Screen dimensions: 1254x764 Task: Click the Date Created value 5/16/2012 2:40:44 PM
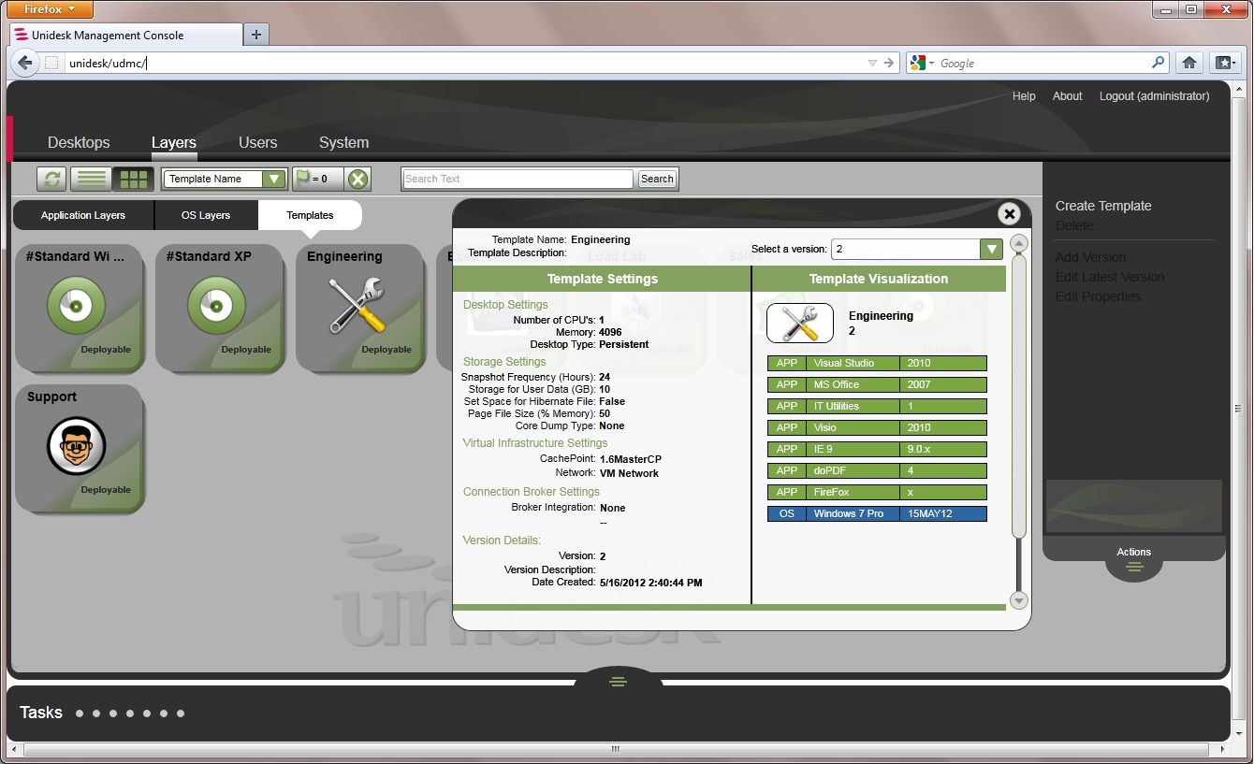click(x=651, y=582)
